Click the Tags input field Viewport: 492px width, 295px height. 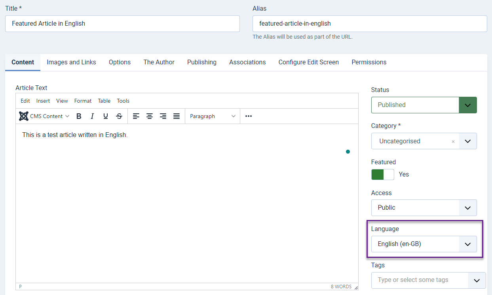point(420,280)
